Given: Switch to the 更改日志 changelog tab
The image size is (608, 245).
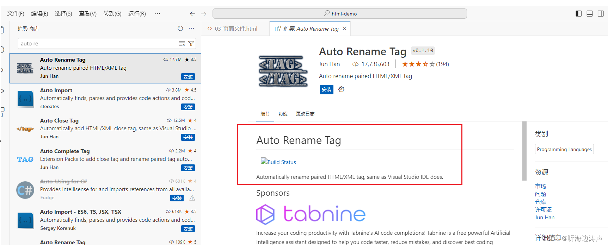Looking at the screenshot, I should [305, 114].
